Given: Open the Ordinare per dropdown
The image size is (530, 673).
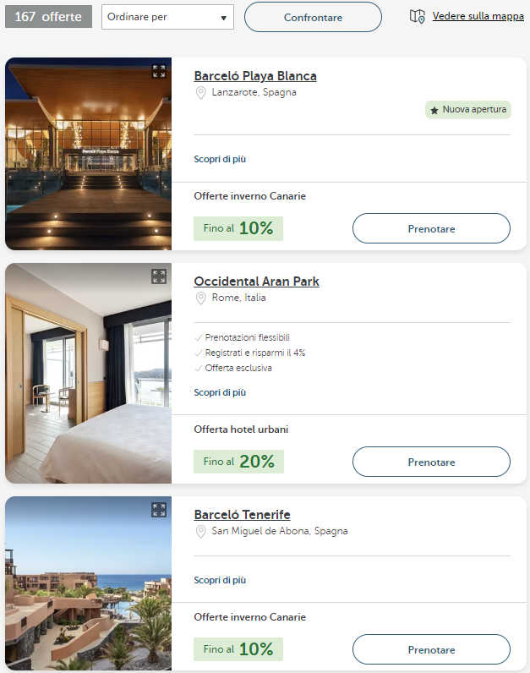Looking at the screenshot, I should [167, 17].
